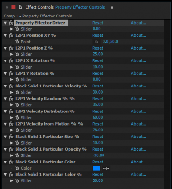The width and height of the screenshot is (172, 189).
Task: Click the stopwatch for the Color property
Action: (x=17, y=168)
